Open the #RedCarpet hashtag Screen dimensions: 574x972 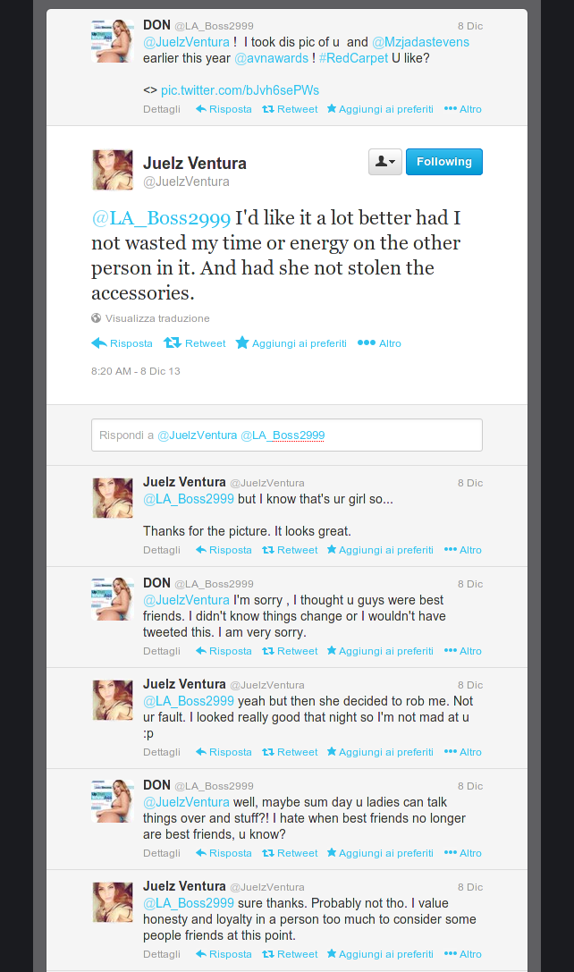pyautogui.click(x=353, y=58)
